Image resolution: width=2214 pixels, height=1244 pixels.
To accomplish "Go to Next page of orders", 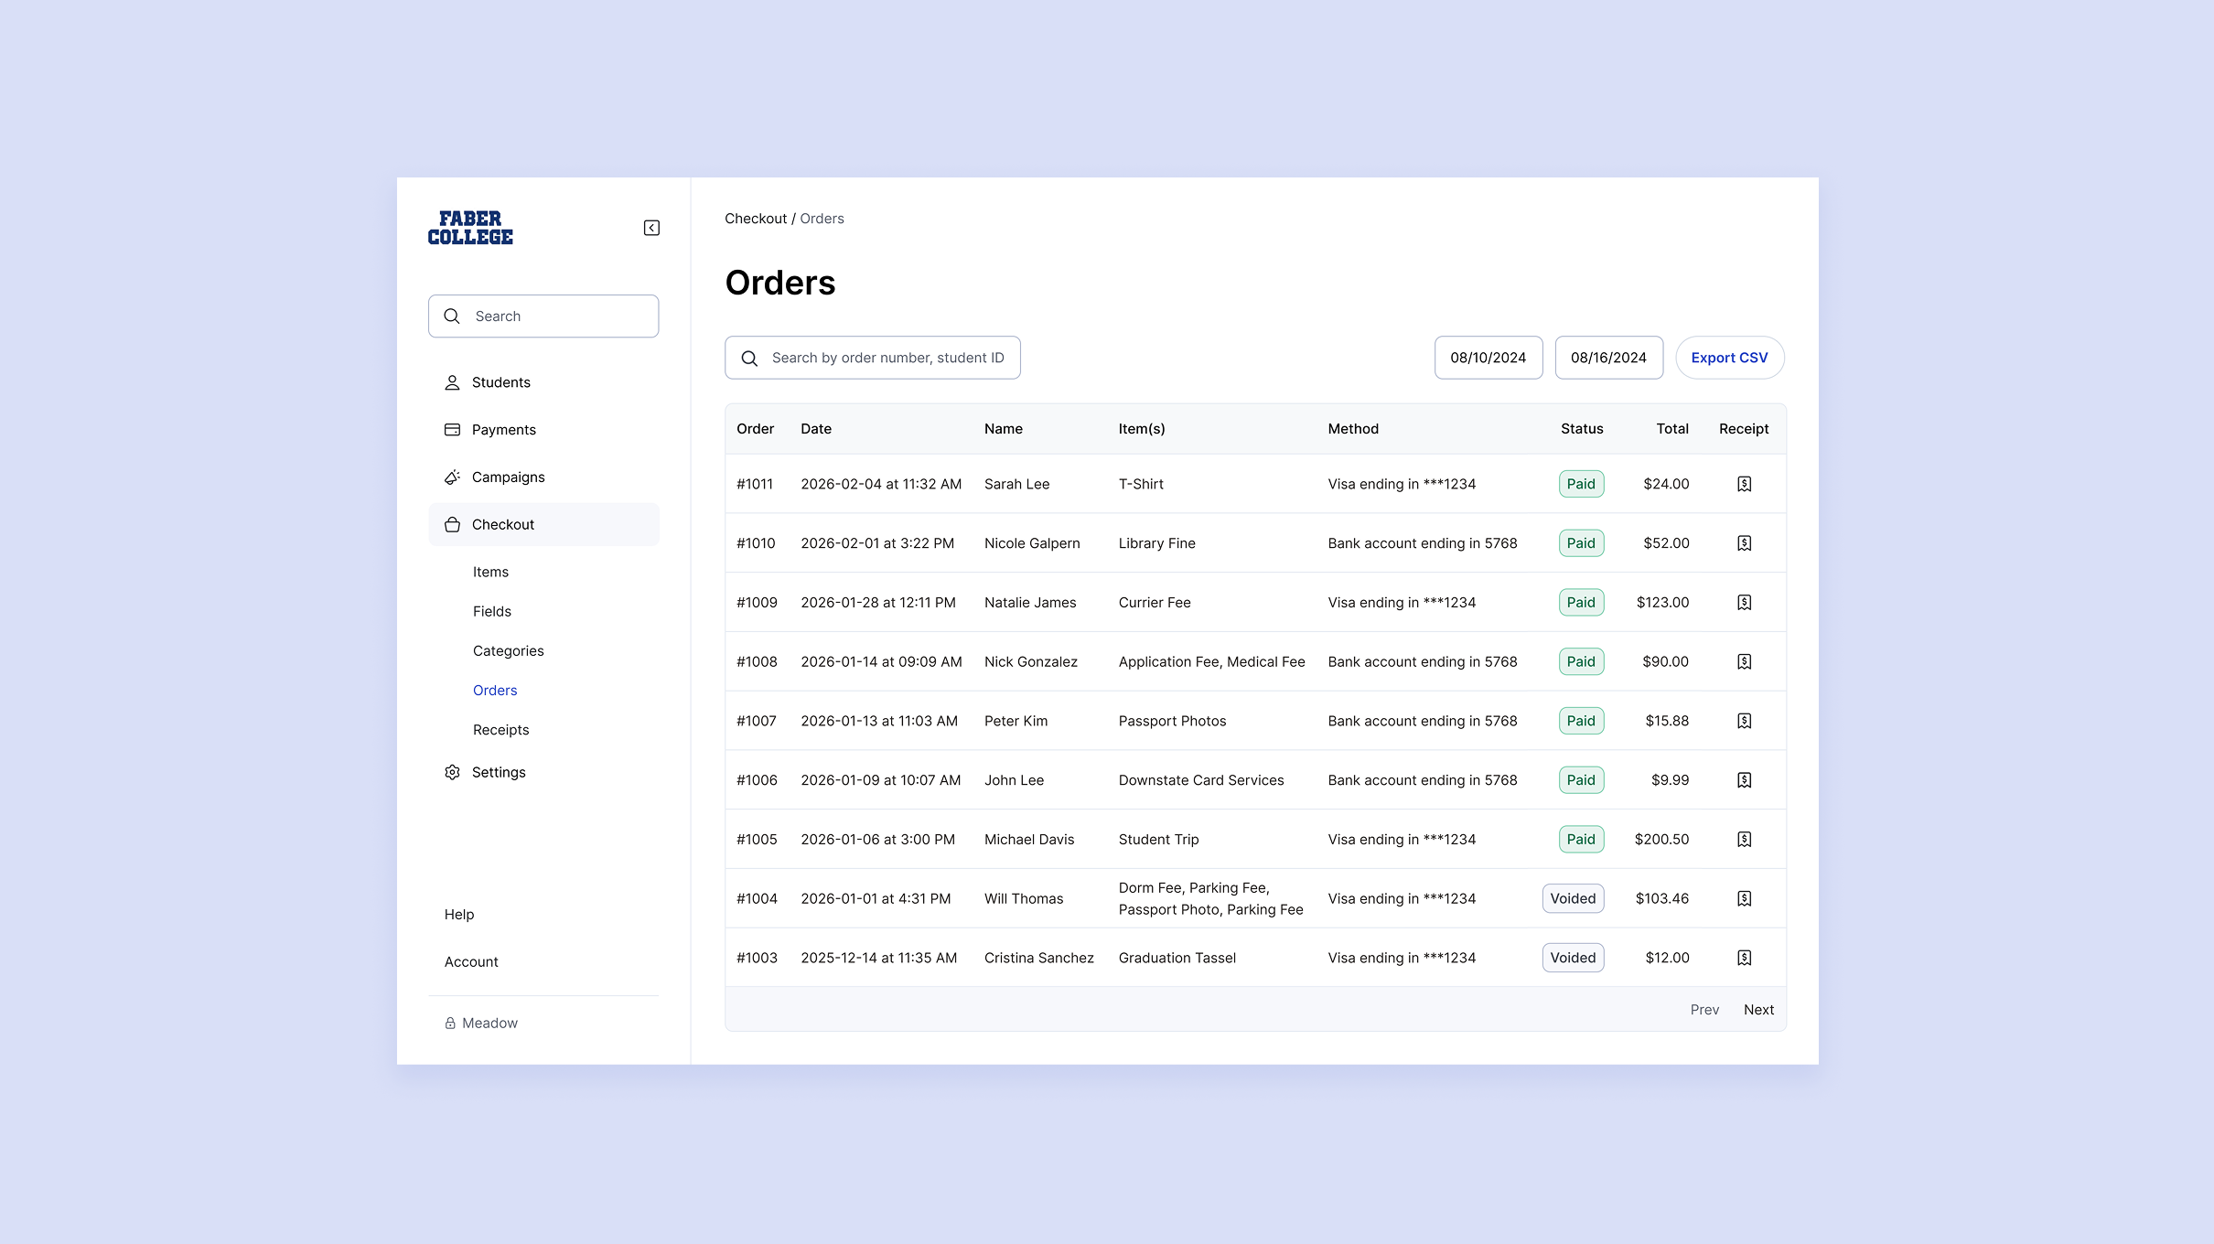I will 1757,1010.
